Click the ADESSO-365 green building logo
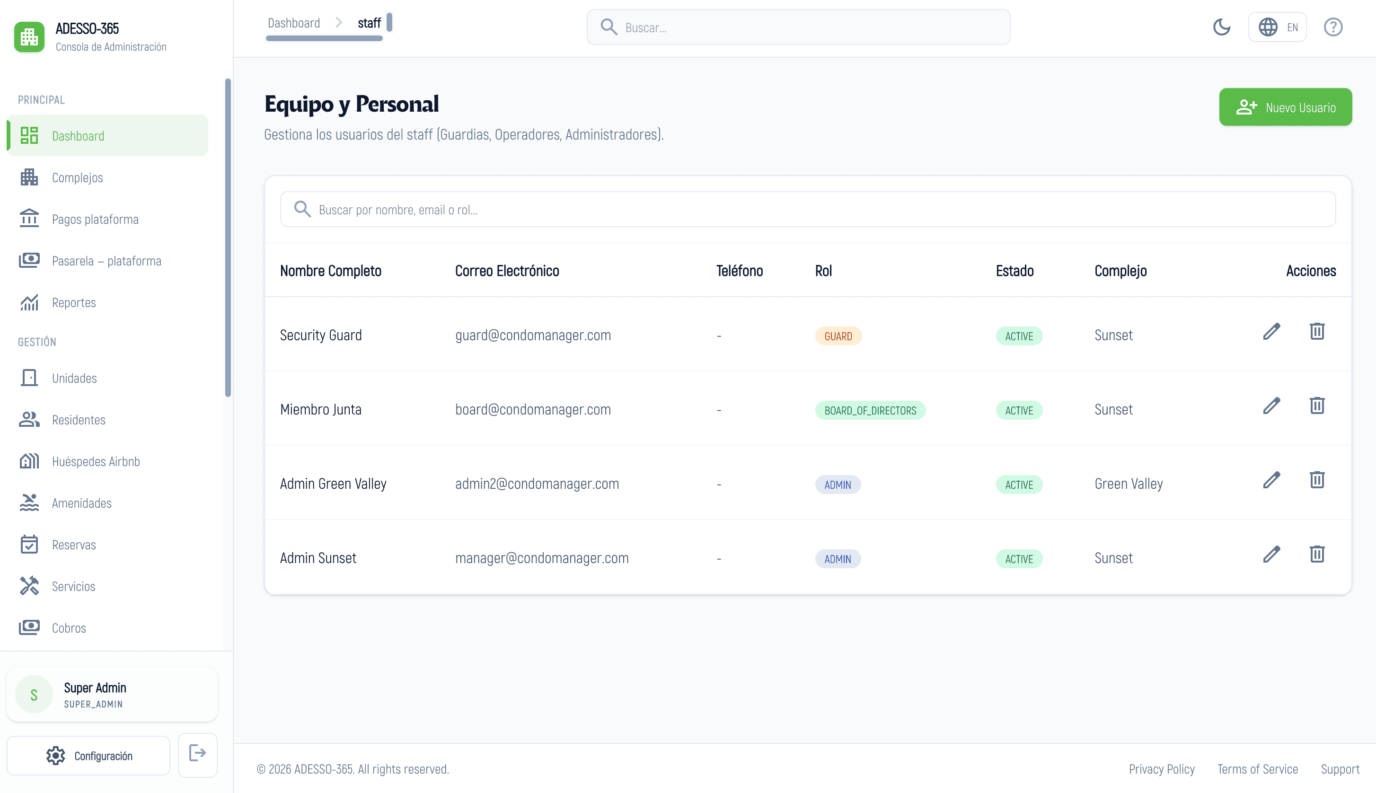 [29, 37]
